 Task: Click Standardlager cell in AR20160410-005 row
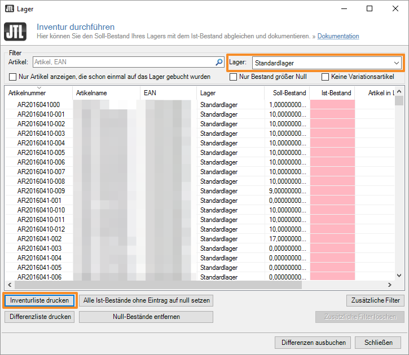[219, 153]
